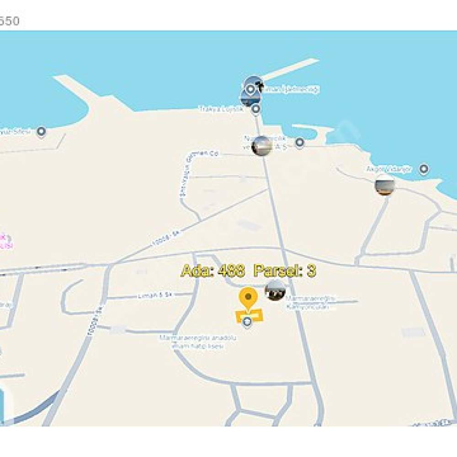Open photo thumbnail beside Marmaraereğlisi Kamyoncular
This screenshot has width=457, height=457.
pos(275,290)
